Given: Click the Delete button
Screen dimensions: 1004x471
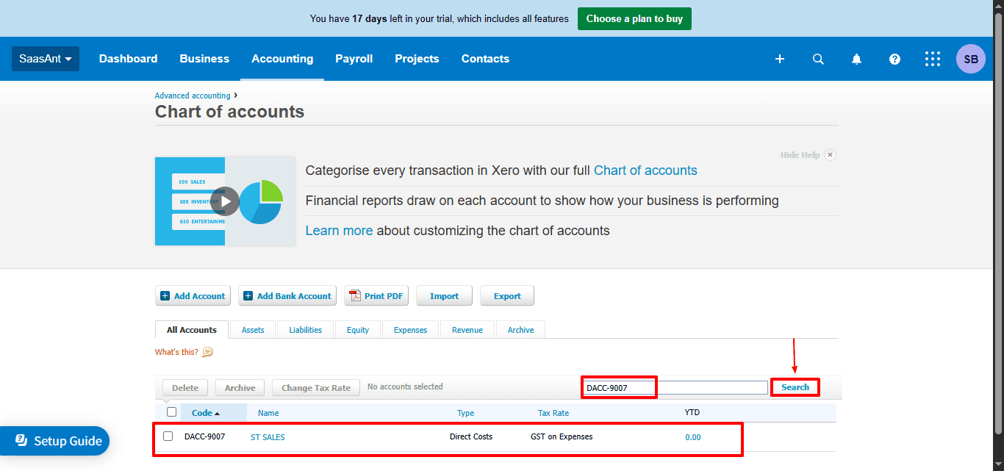Looking at the screenshot, I should 185,387.
